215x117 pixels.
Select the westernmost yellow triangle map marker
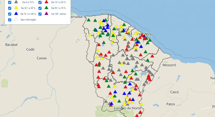[x=90, y=35]
